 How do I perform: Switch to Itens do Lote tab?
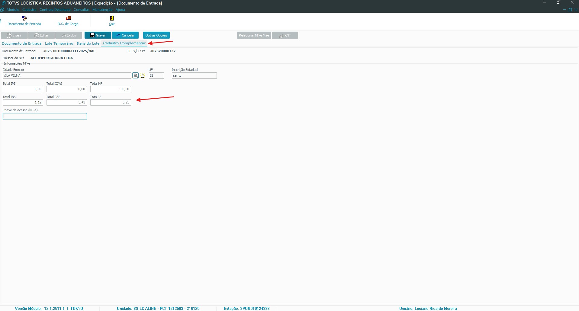pos(88,43)
